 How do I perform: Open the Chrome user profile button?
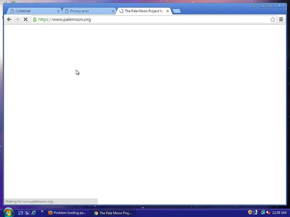point(254,6)
